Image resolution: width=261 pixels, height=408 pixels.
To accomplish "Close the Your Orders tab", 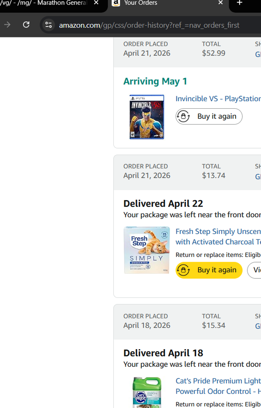I will point(220,3).
